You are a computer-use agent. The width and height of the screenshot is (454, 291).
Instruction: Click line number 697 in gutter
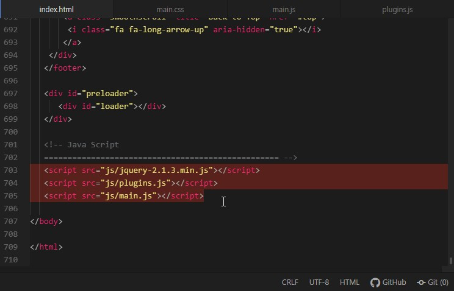pos(11,93)
